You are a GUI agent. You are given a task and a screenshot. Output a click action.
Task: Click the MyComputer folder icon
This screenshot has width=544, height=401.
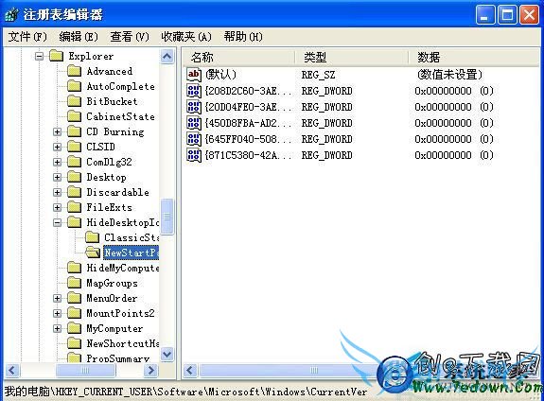74,328
